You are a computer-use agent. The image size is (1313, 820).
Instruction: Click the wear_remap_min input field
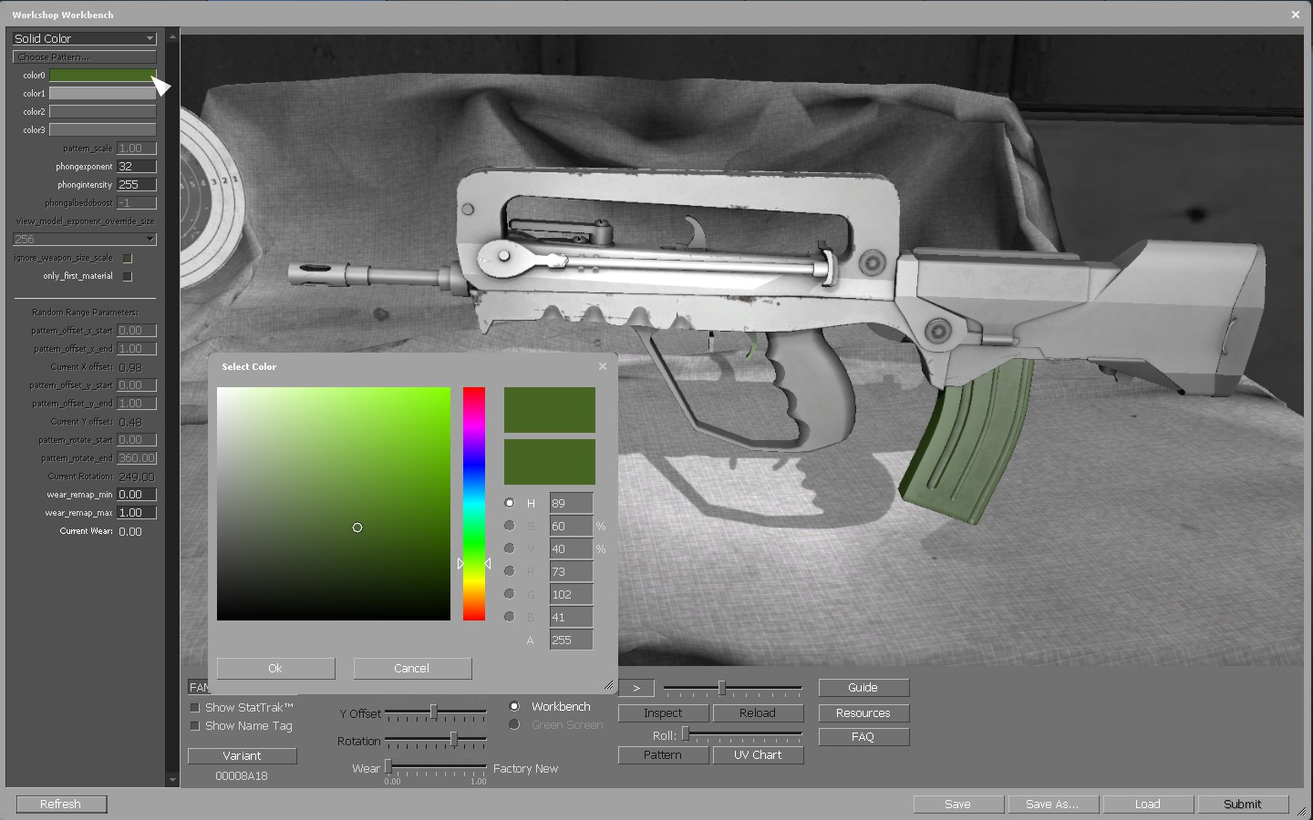pyautogui.click(x=137, y=494)
